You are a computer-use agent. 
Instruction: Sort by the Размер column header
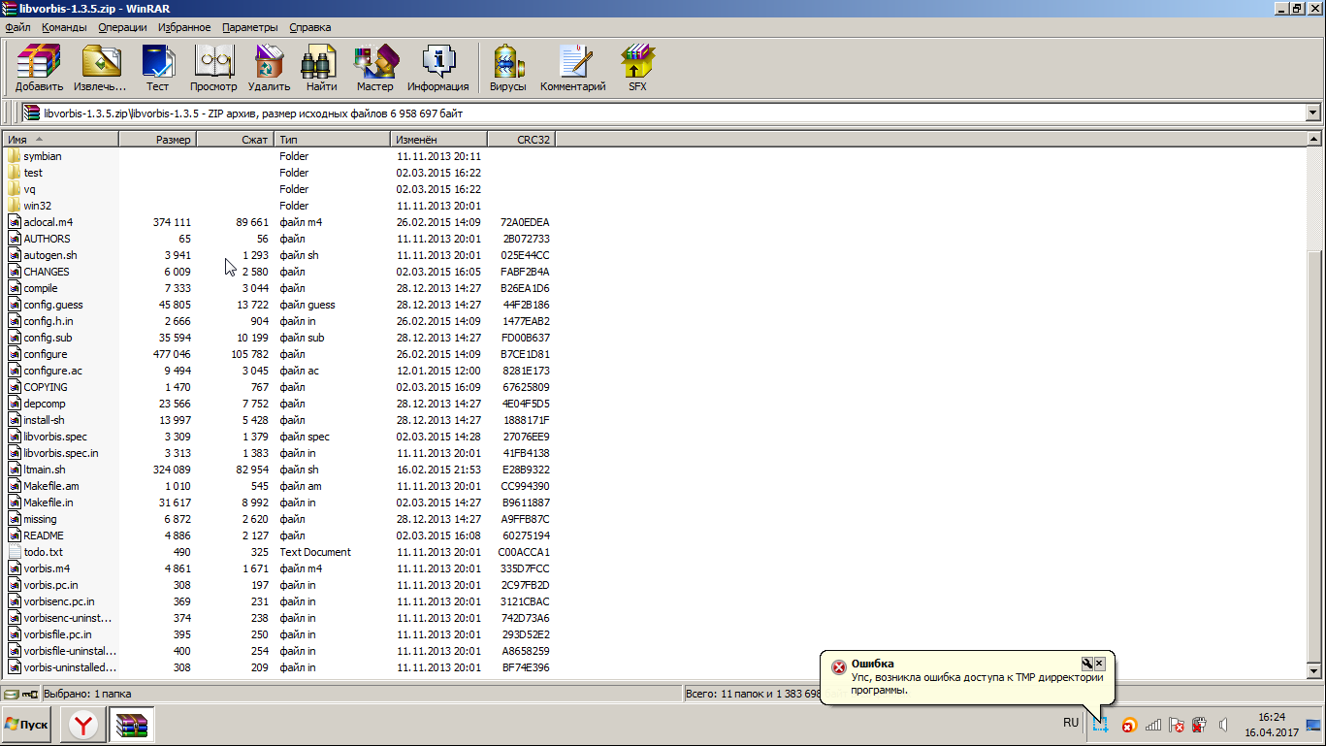click(x=157, y=140)
